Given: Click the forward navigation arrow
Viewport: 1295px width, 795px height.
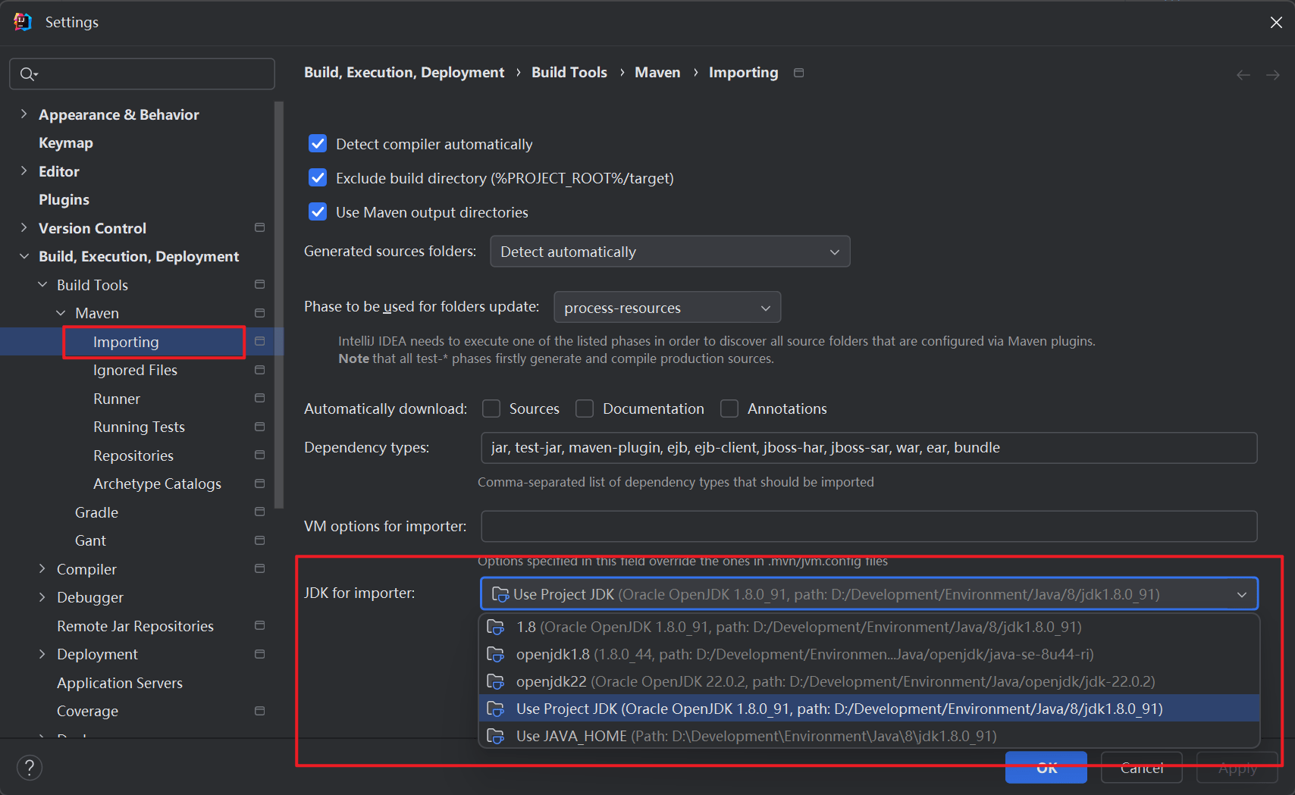Looking at the screenshot, I should coord(1272,74).
